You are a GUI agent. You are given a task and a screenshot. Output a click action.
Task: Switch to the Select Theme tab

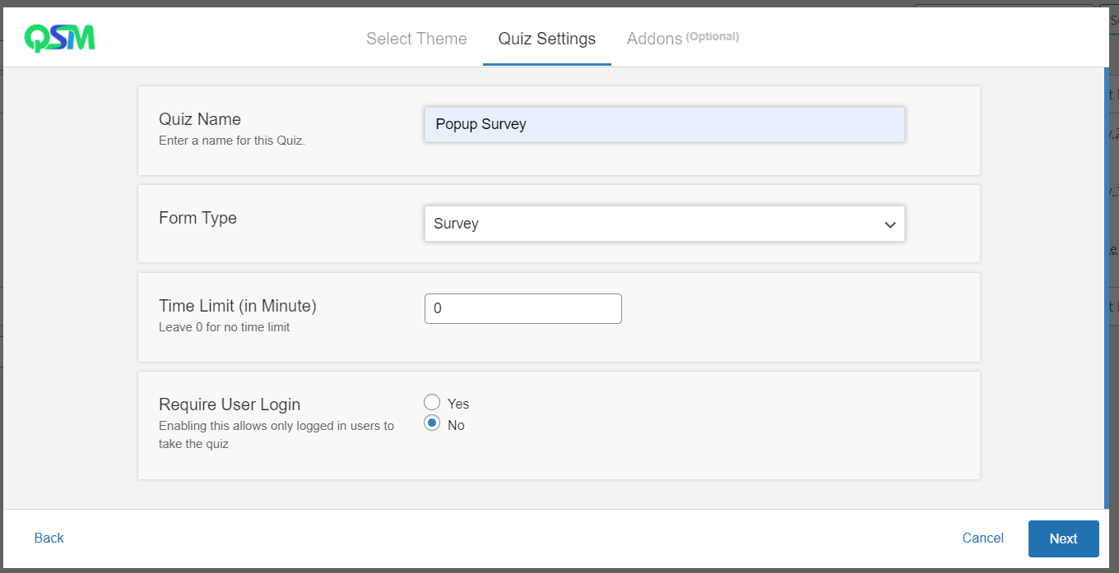point(416,39)
